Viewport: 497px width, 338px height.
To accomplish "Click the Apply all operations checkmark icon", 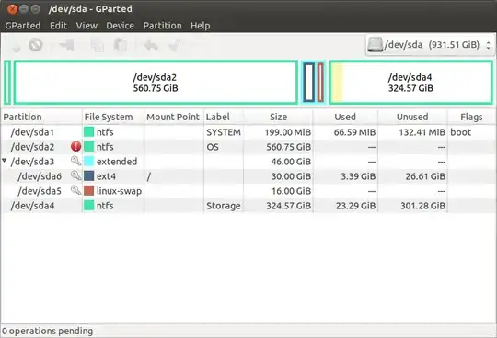I will pyautogui.click(x=175, y=45).
